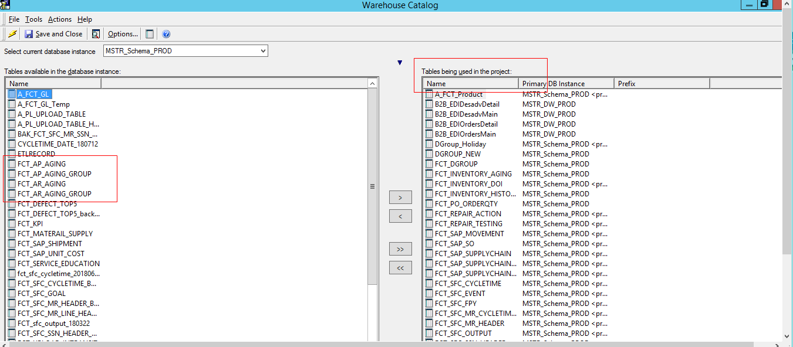Click the Save and Close floppy icon
Viewport: 793px width, 347px height.
click(x=29, y=34)
